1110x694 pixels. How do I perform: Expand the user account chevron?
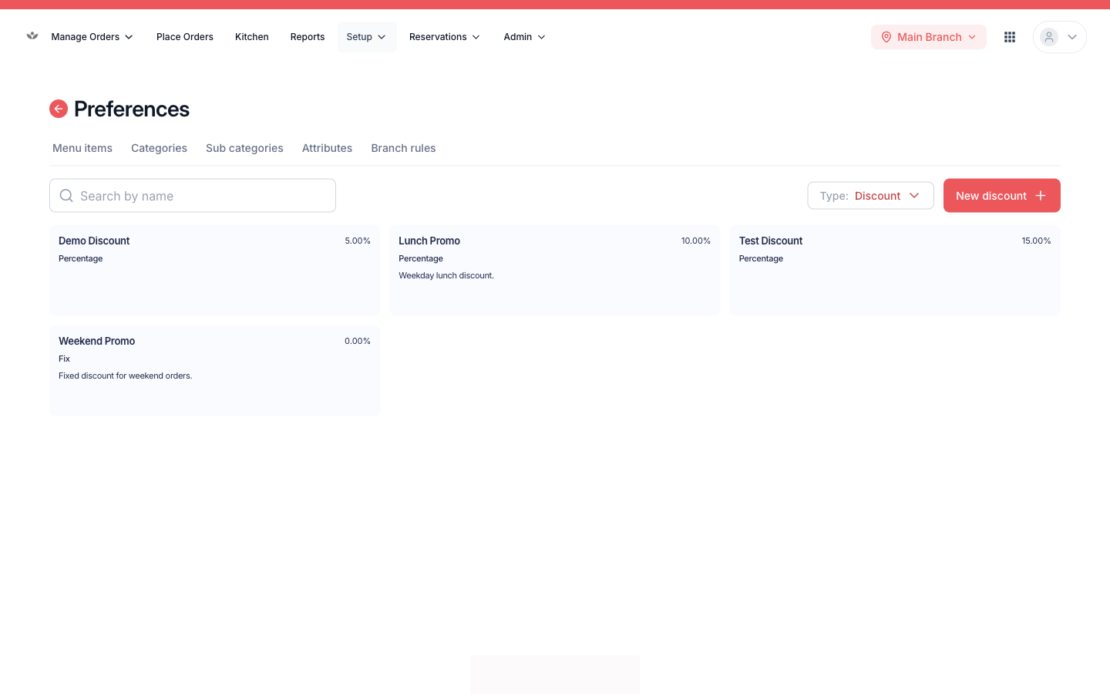[1072, 37]
